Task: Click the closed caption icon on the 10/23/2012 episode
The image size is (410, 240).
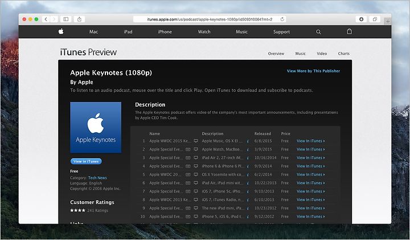Action: (188, 208)
